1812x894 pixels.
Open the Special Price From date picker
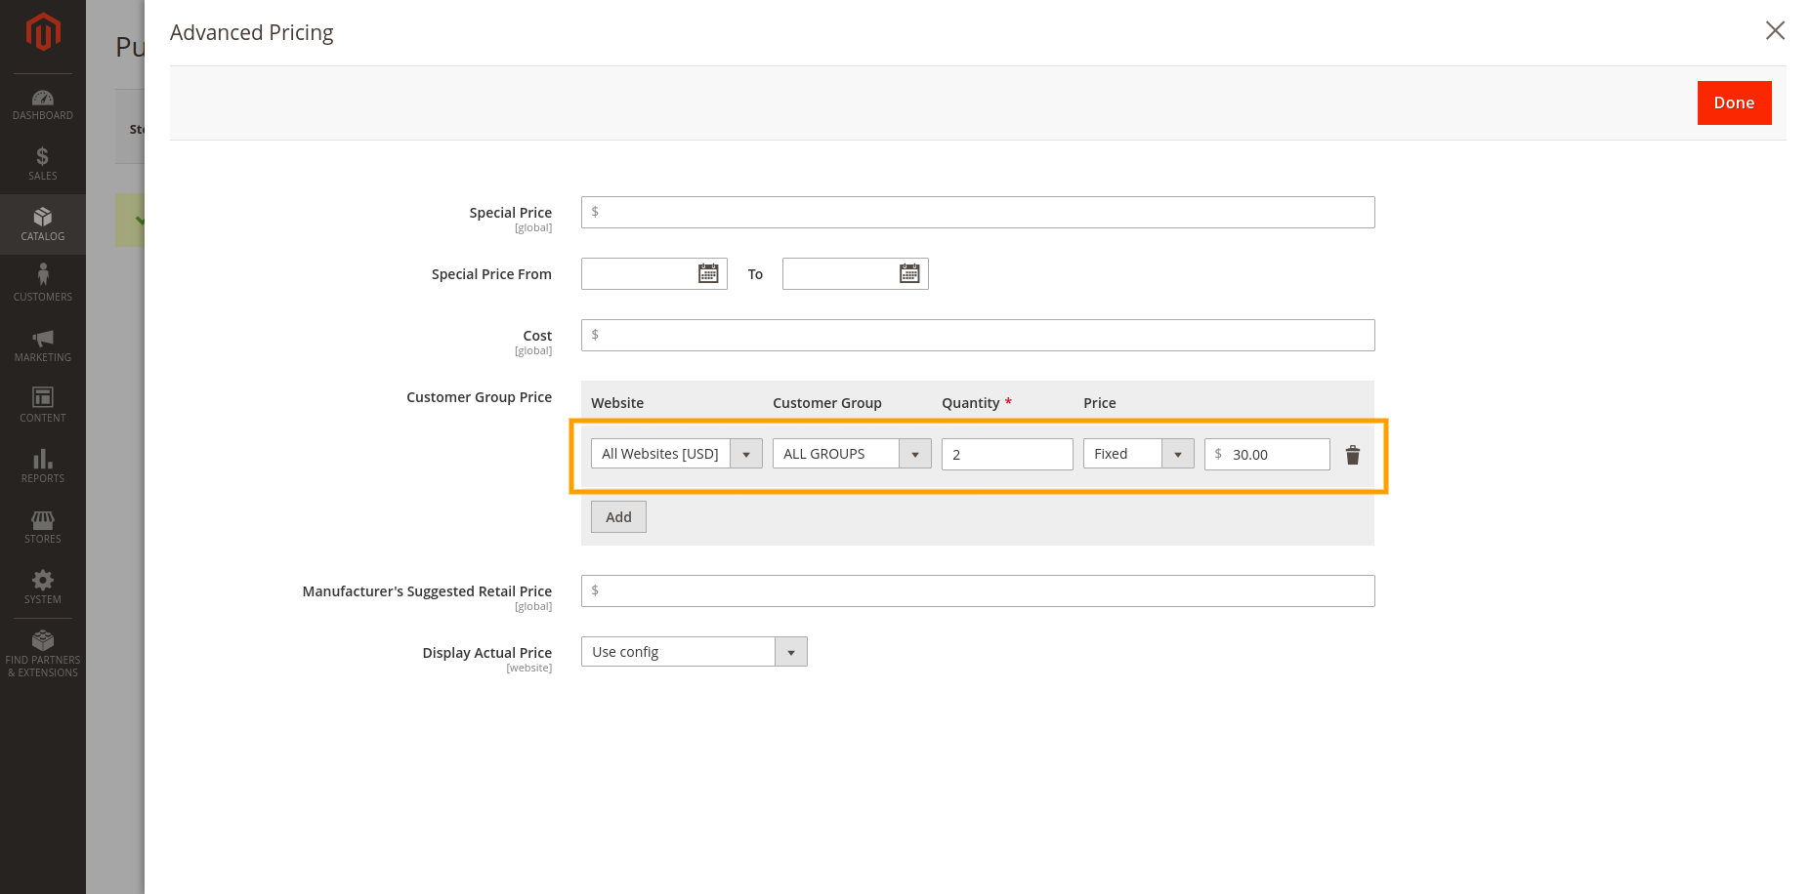point(708,273)
